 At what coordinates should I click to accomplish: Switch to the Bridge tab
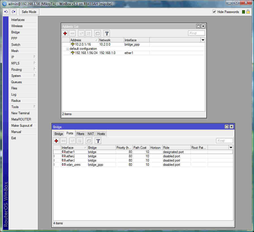(x=59, y=134)
